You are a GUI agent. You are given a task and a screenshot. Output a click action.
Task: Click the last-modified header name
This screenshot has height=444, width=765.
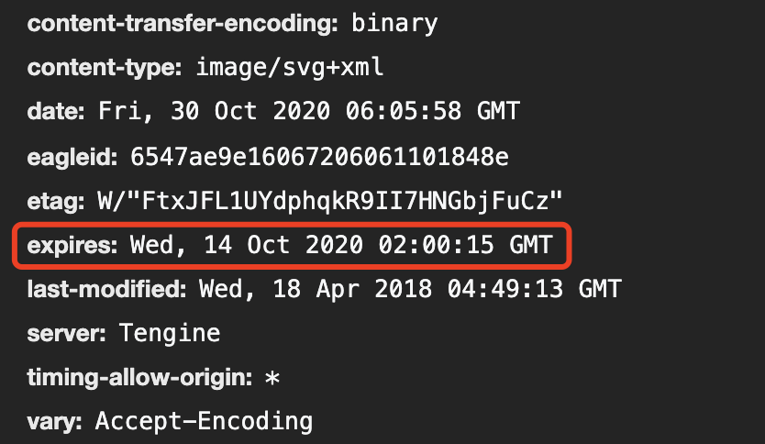(106, 289)
